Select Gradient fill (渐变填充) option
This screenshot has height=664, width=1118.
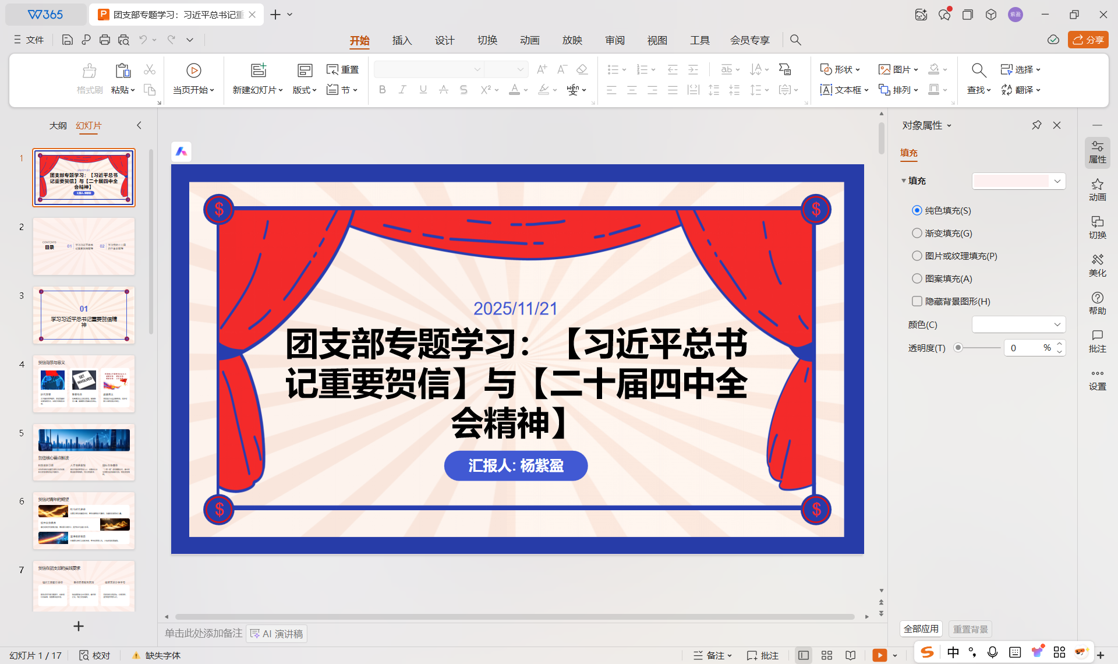click(917, 233)
